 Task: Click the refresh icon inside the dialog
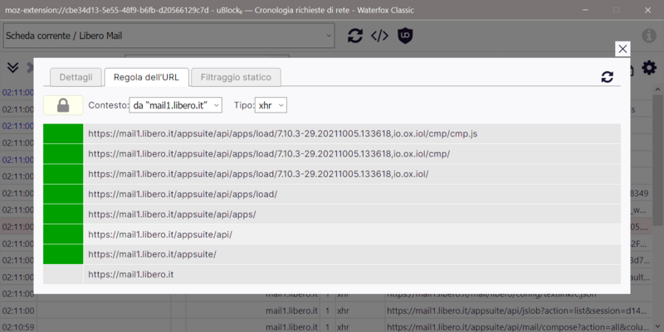(608, 77)
